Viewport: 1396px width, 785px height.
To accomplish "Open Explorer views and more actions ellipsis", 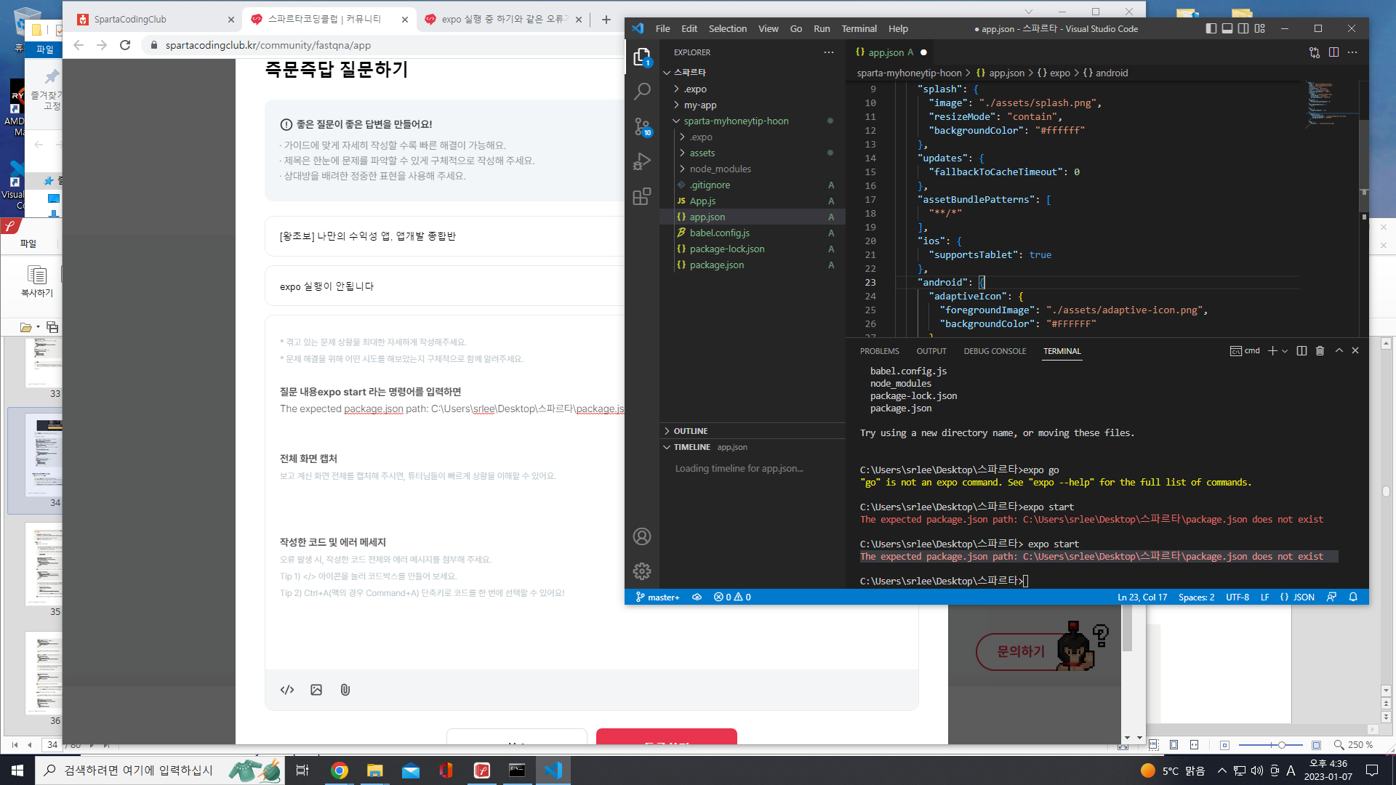I will click(829, 52).
